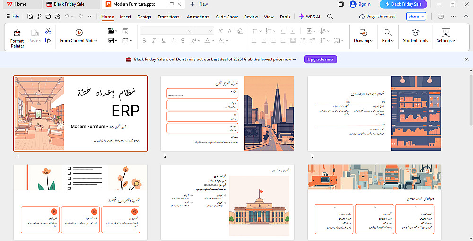Open the Share dropdown button
Image resolution: width=473 pixels, height=241 pixels.
pos(416,17)
